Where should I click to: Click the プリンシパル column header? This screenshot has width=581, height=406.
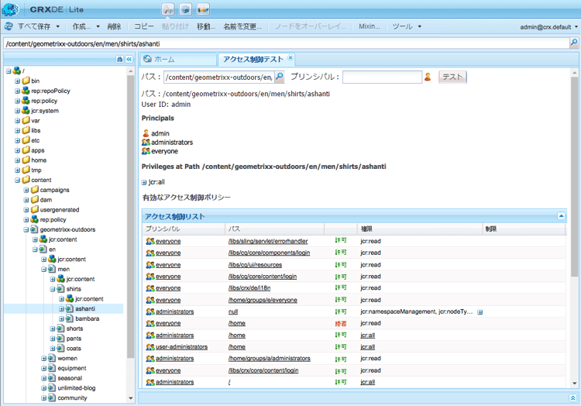coord(184,229)
